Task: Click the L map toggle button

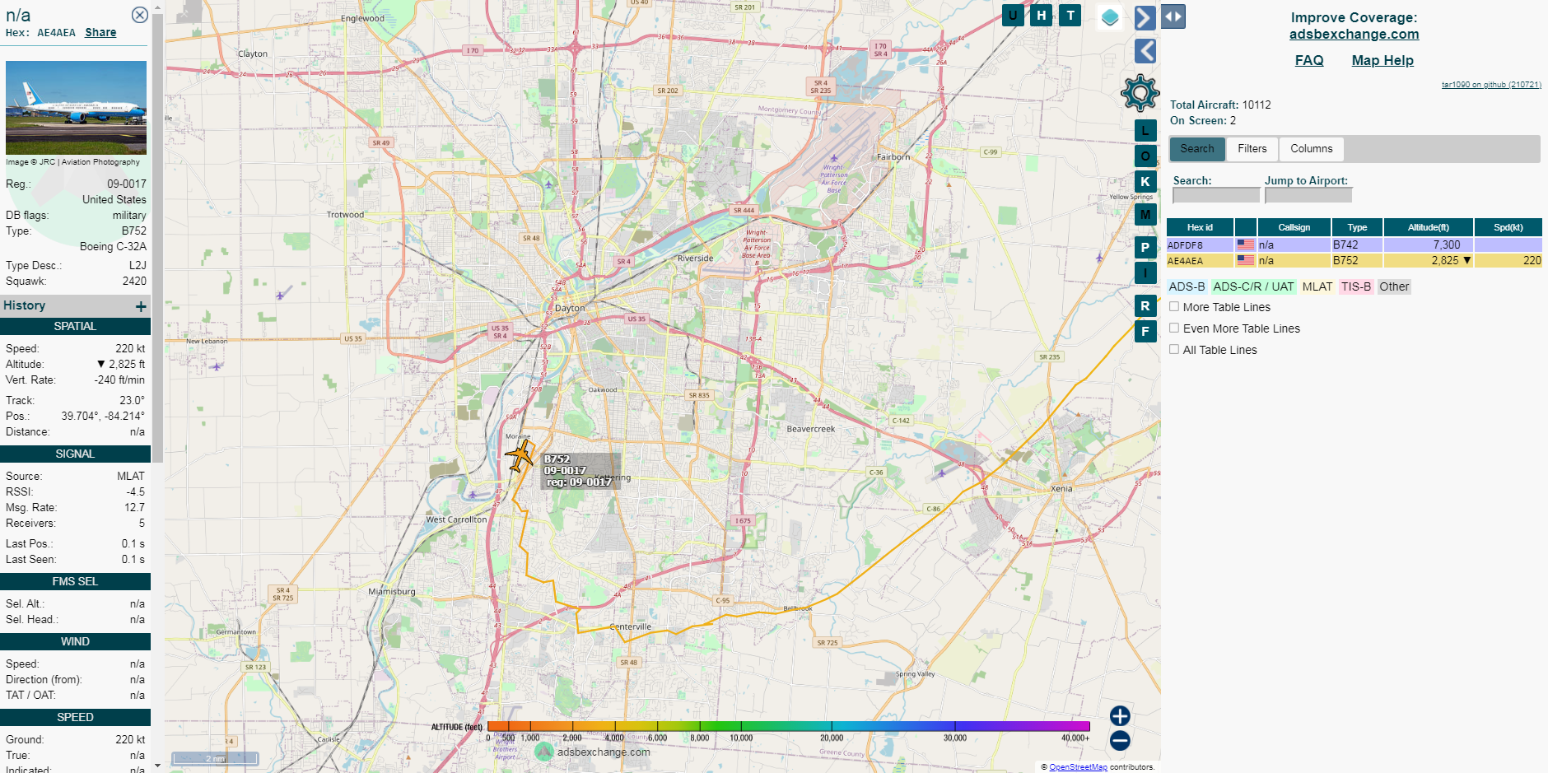Action: [1145, 130]
